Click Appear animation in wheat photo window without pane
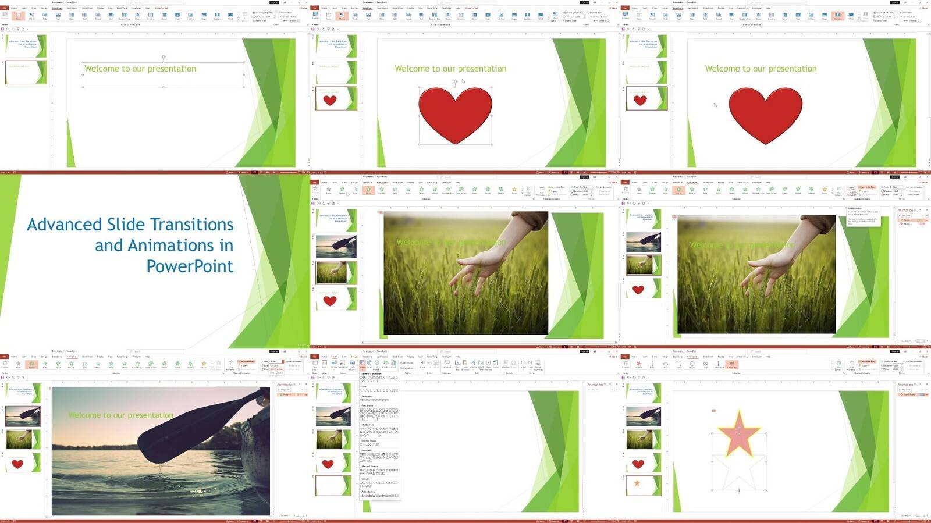The width and height of the screenshot is (931, 523). coord(342,190)
